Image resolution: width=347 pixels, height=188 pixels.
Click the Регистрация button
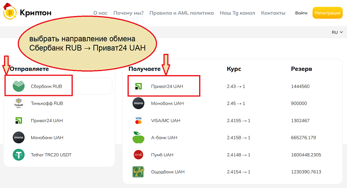click(327, 13)
